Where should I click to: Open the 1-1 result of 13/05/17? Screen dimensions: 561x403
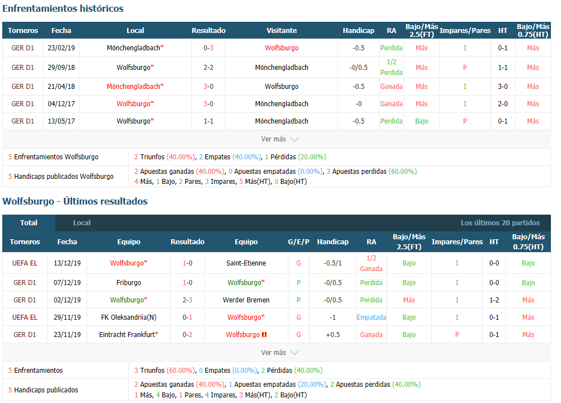coord(209,121)
